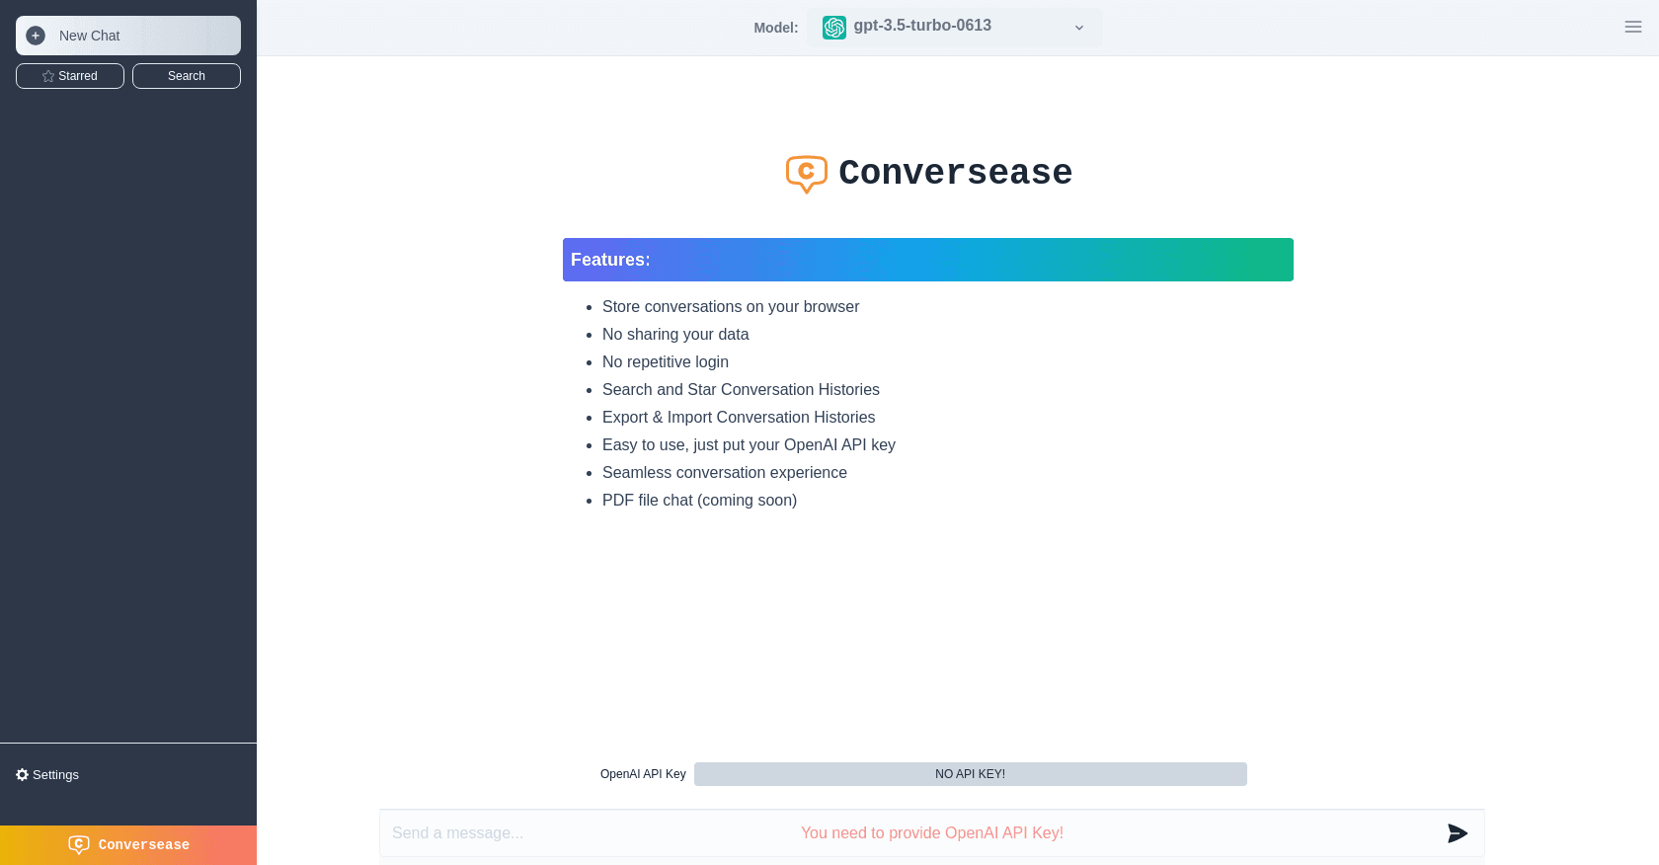Click 'Easy to use, just put your OpenAI API key'
Screen dimensions: 1659x865
click(x=749, y=445)
